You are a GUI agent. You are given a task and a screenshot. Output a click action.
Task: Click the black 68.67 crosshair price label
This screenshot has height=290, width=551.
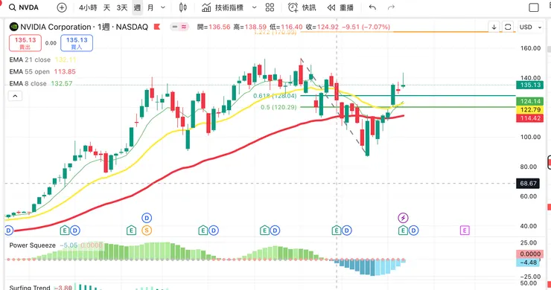coord(528,183)
